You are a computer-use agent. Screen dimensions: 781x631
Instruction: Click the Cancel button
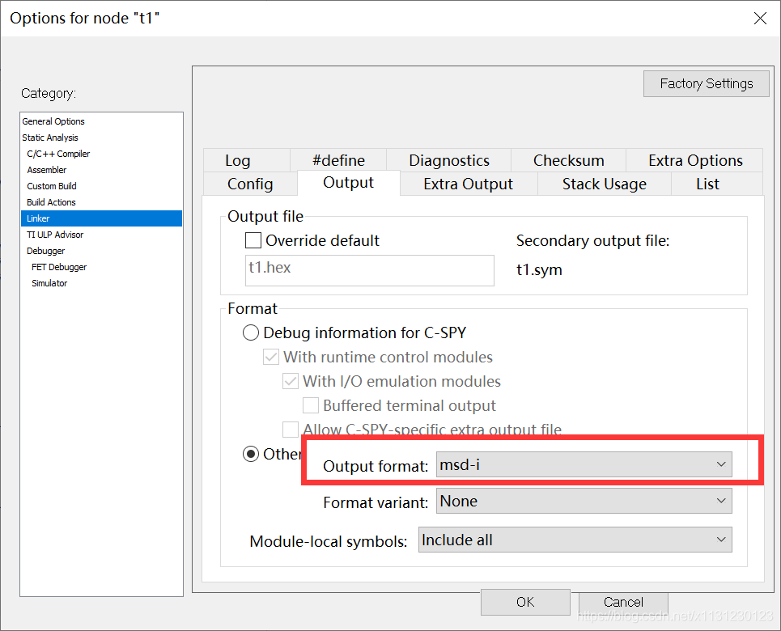tap(623, 602)
